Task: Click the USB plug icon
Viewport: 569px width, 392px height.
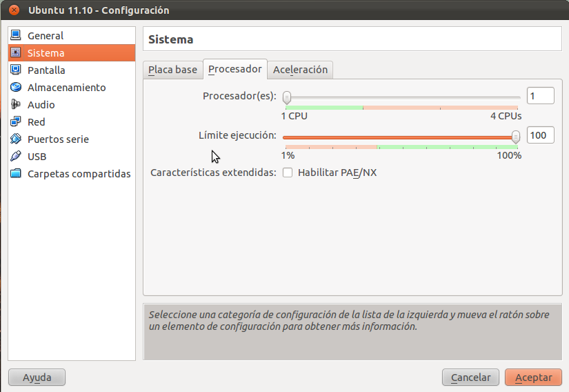Action: click(x=16, y=156)
